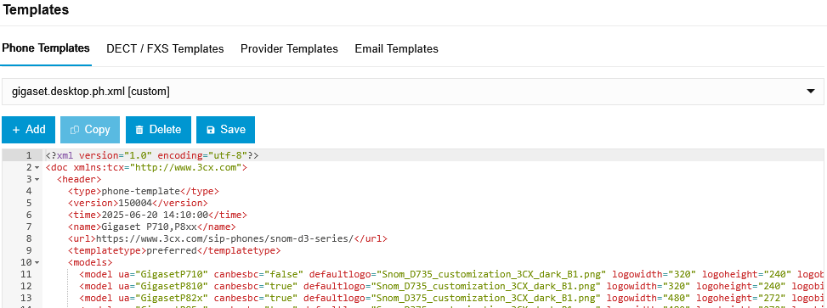Switch to the Phone Templates tab
Screen dimensions: 827x308
(x=46, y=48)
